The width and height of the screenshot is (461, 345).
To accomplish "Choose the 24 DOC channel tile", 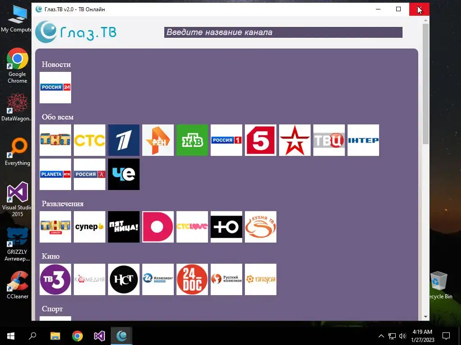I will click(192, 279).
